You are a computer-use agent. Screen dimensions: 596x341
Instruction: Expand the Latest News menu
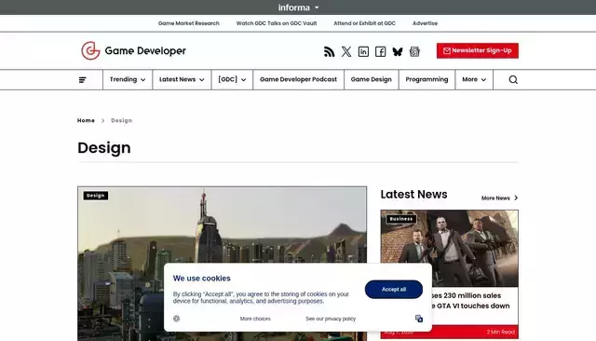[x=182, y=79]
